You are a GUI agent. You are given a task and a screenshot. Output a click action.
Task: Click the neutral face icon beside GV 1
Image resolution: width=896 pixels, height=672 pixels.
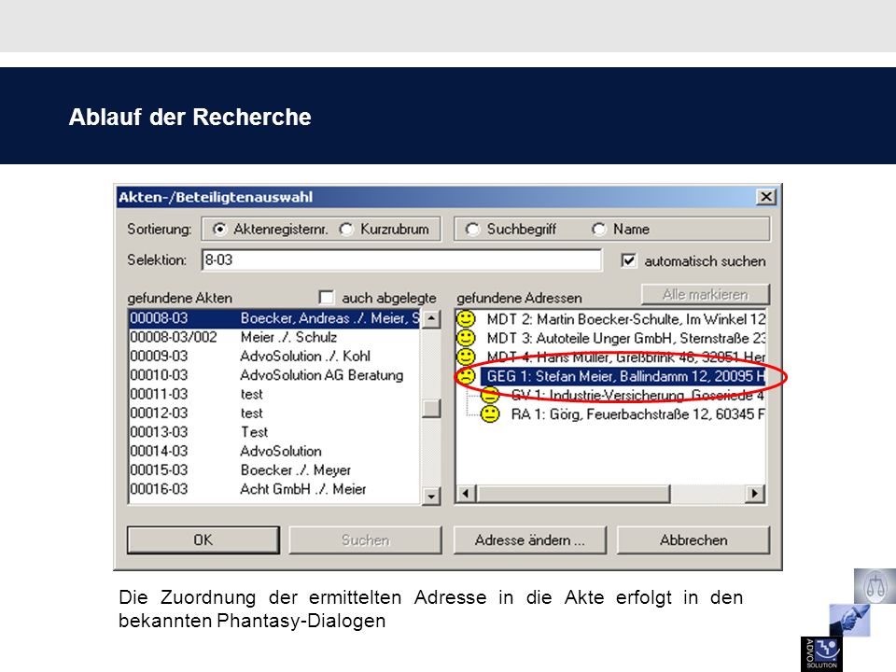(x=490, y=394)
